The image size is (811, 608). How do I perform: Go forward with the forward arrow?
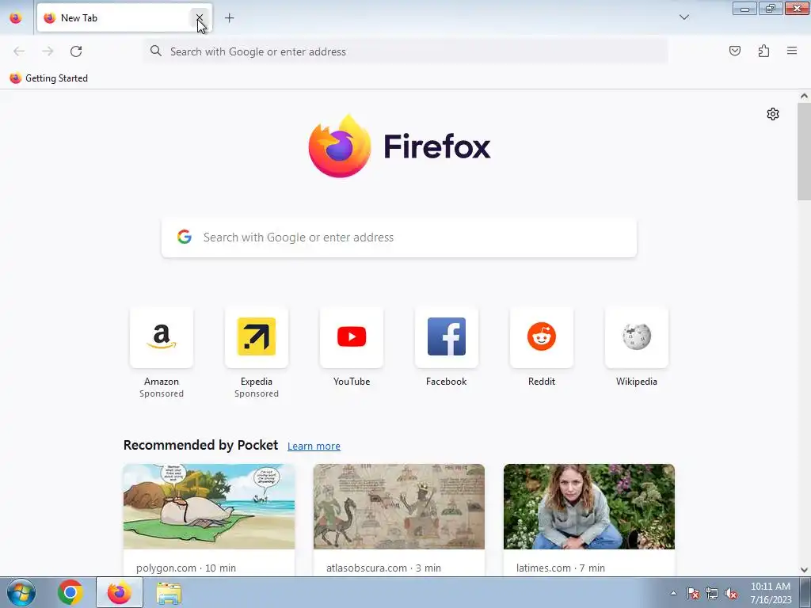pos(48,51)
